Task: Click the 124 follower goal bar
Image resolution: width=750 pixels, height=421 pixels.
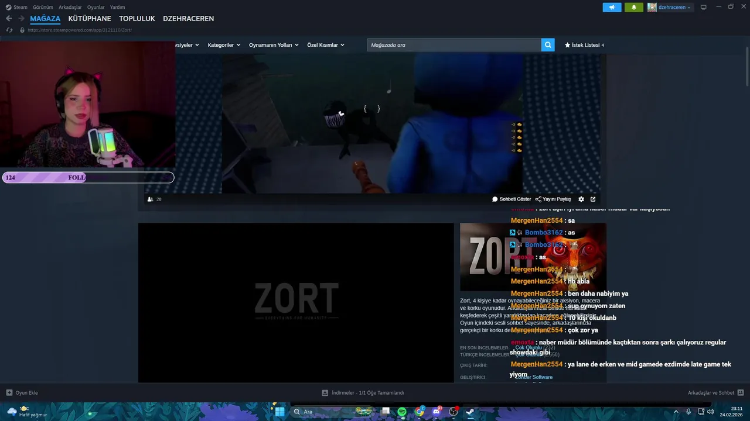Action: [x=88, y=177]
